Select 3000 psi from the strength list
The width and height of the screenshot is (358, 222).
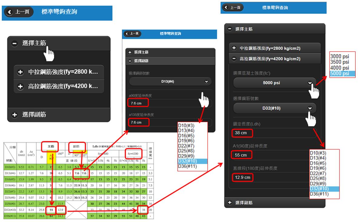tap(339, 57)
